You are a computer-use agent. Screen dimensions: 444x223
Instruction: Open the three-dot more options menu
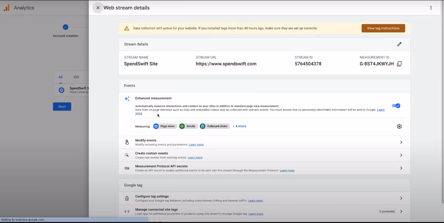431,8
